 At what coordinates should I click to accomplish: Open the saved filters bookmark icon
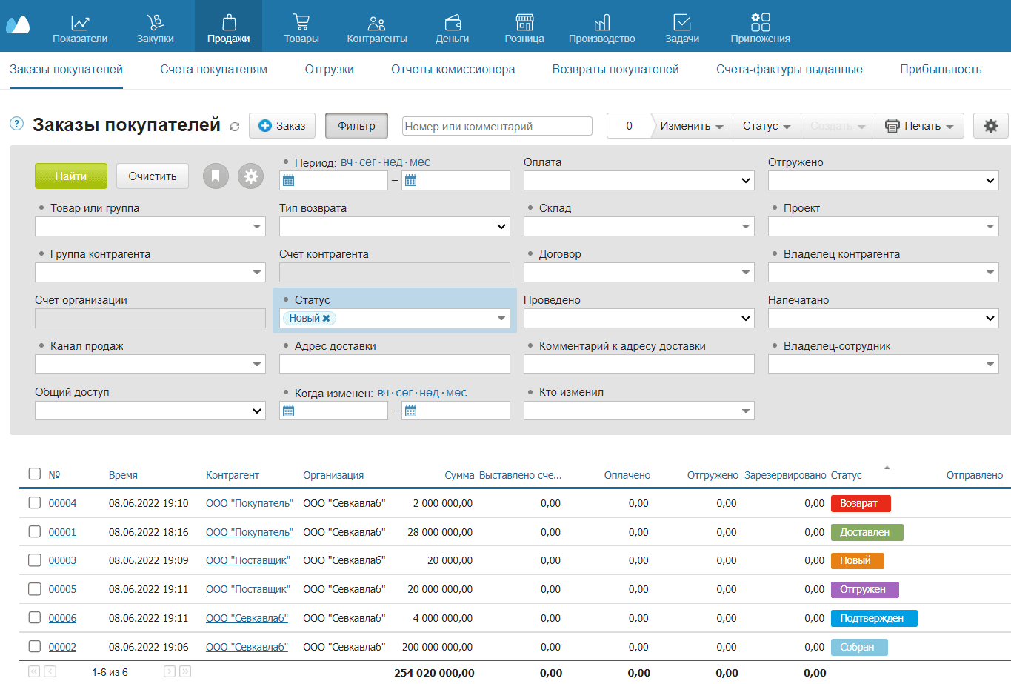(x=216, y=176)
